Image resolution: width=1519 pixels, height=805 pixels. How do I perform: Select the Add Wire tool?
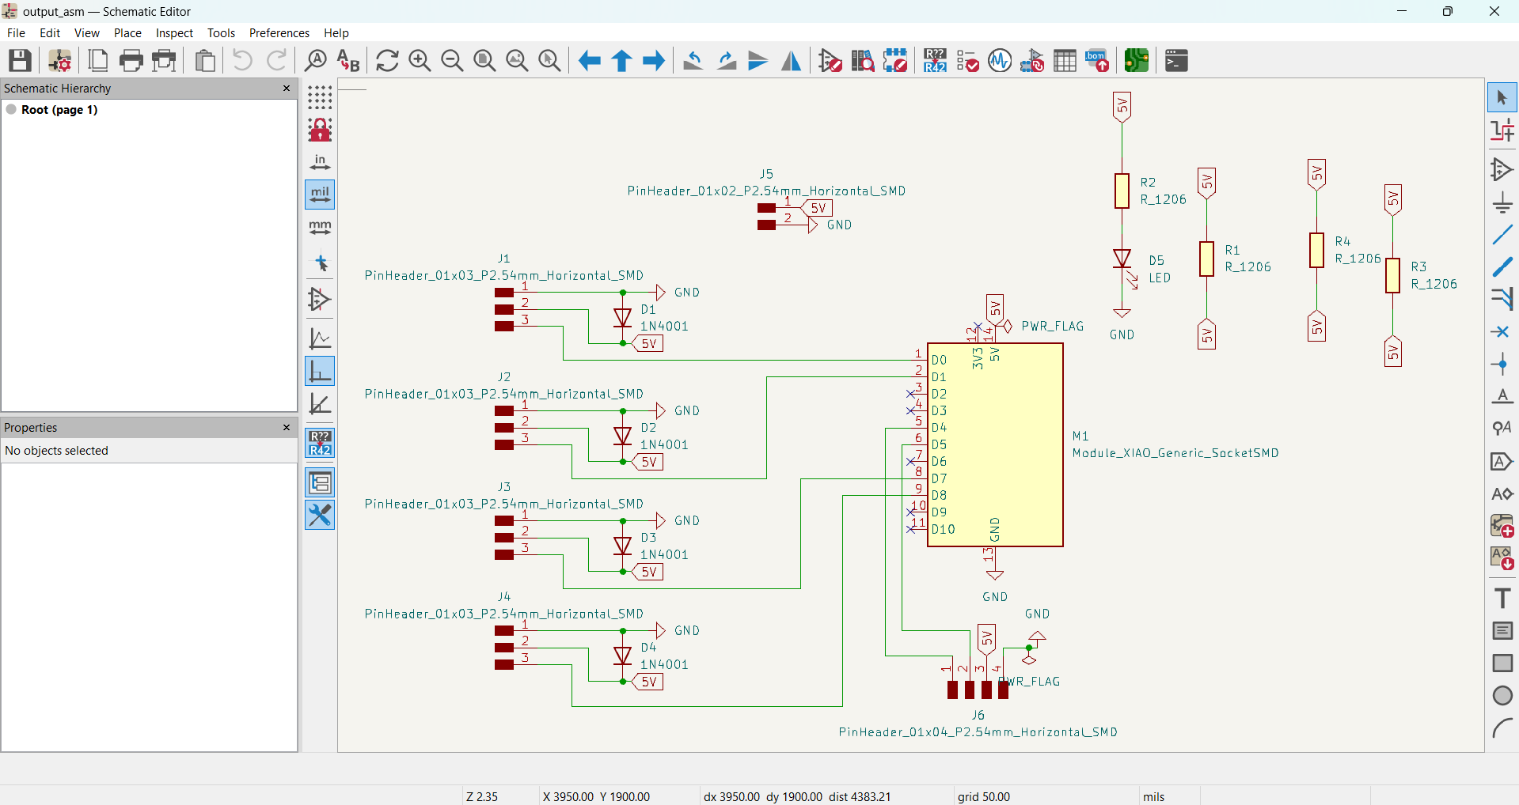pyautogui.click(x=1502, y=235)
